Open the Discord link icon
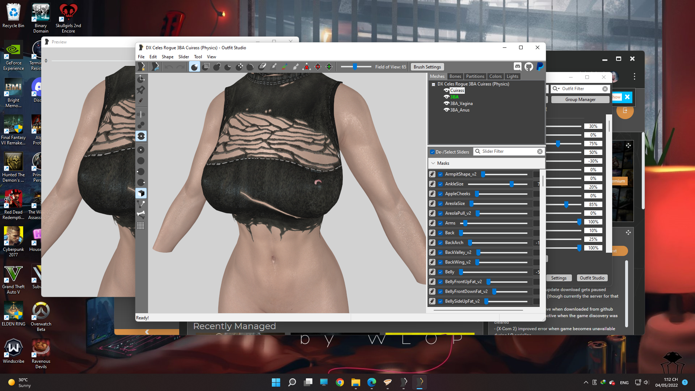695x391 pixels. 518,67
